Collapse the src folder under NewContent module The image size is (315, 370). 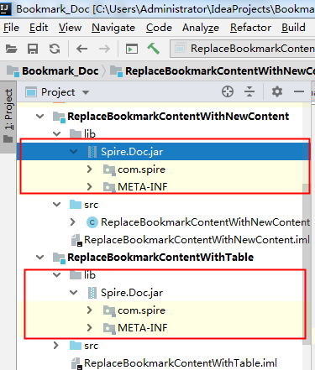pos(57,204)
